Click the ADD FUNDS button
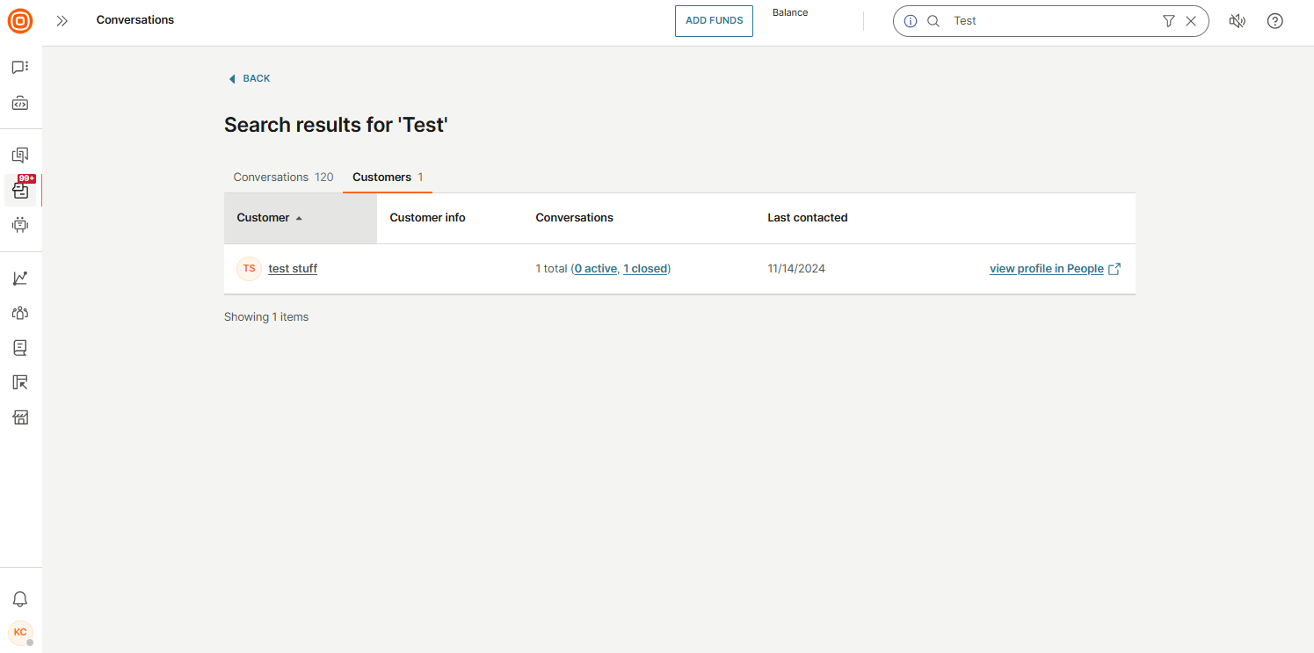Screen dimensions: 1314x653 click(714, 21)
